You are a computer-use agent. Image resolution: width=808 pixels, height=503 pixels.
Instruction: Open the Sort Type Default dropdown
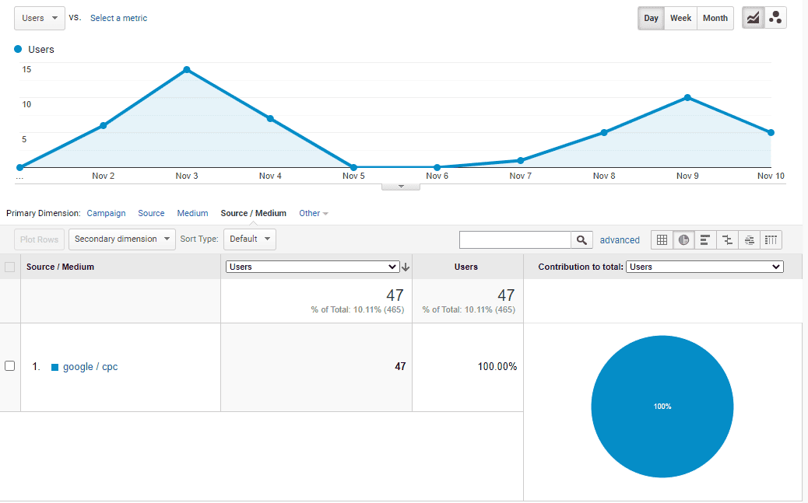[x=249, y=239]
